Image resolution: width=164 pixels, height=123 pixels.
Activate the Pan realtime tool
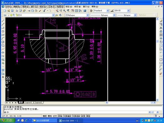click(57, 11)
